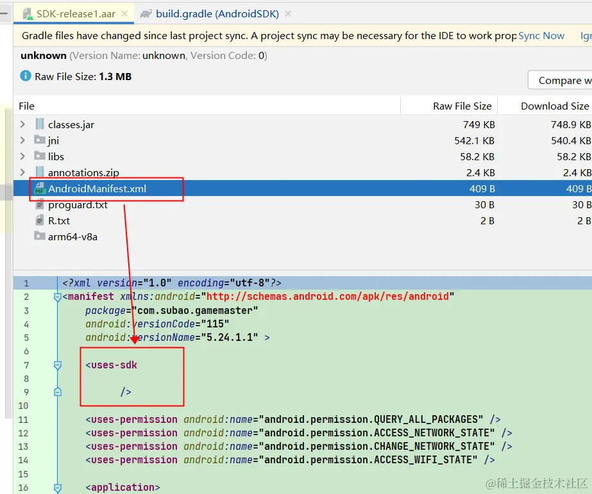Click the <application> tag text
Viewport: 592px width, 494px height.
(x=123, y=488)
